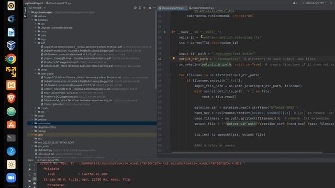The image size is (335, 188).
Task: Hide the Project panel with minus icon
Action: 154,8
